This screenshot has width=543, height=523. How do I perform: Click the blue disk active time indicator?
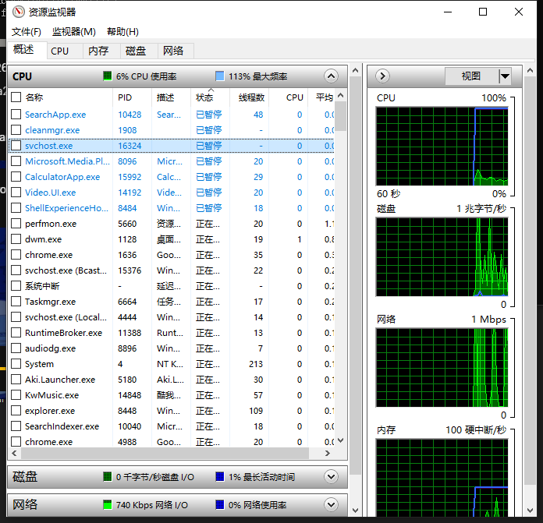(x=219, y=477)
